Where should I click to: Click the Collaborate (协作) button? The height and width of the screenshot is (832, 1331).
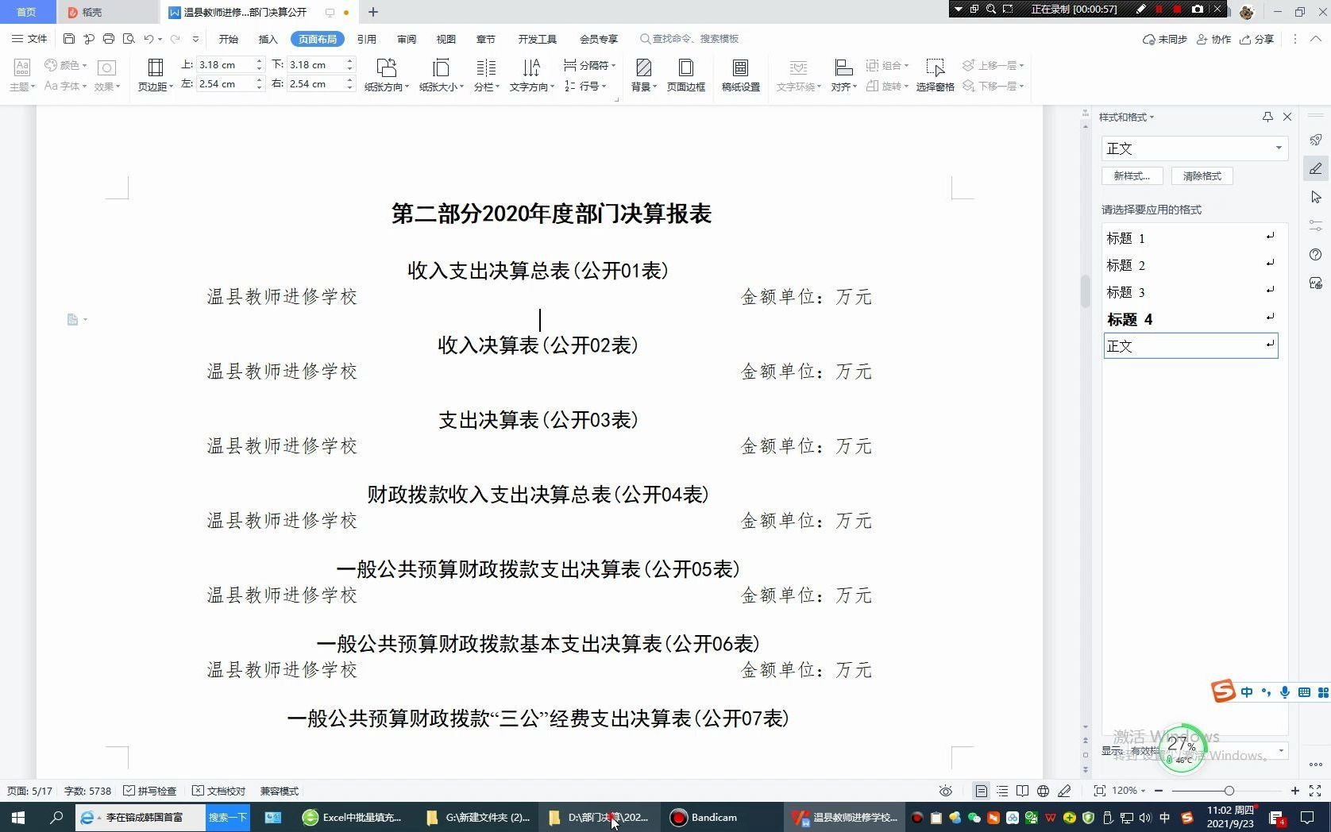1214,39
